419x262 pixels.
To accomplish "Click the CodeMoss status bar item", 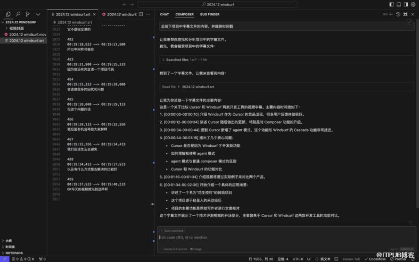I will (375, 259).
